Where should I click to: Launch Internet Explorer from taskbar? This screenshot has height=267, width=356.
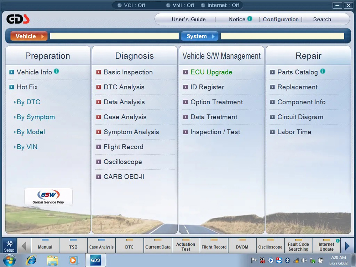(x=31, y=260)
